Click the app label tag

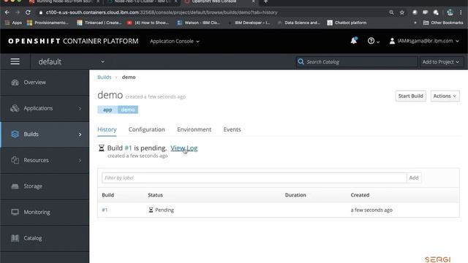(107, 110)
